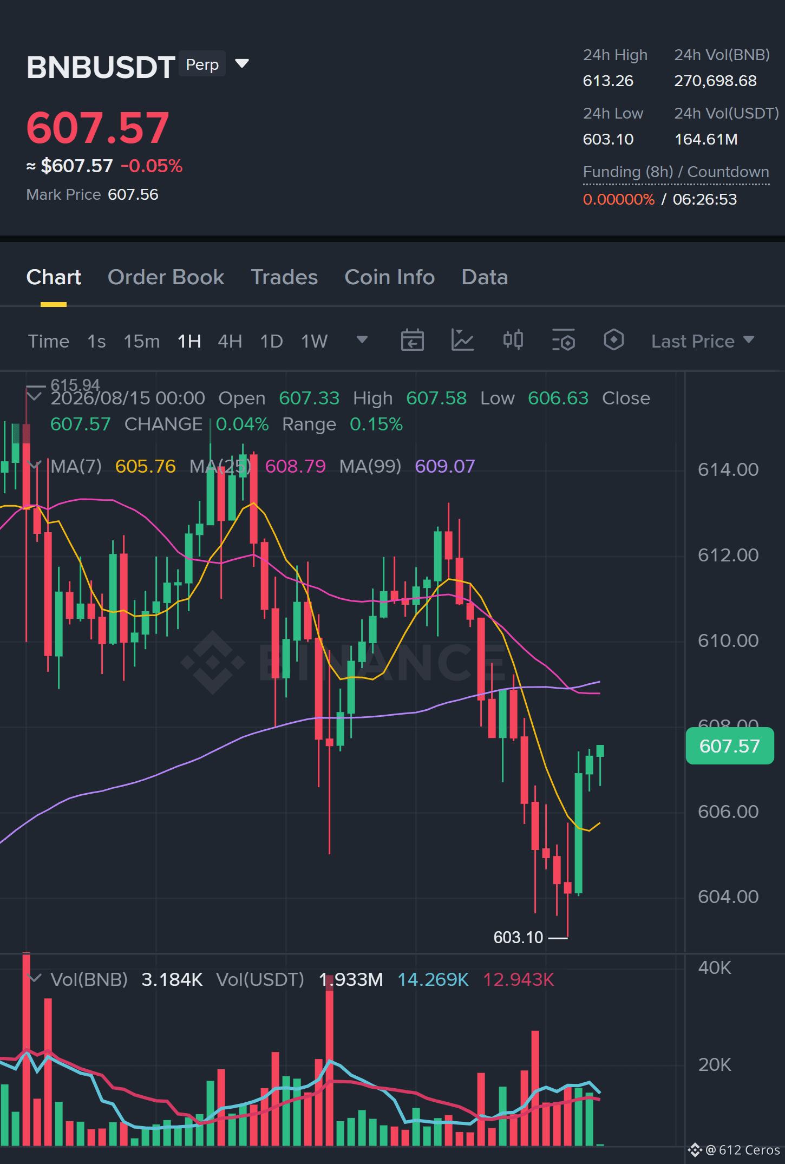Select the 4H interval
Viewport: 785px width, 1164px height.
pyautogui.click(x=230, y=341)
